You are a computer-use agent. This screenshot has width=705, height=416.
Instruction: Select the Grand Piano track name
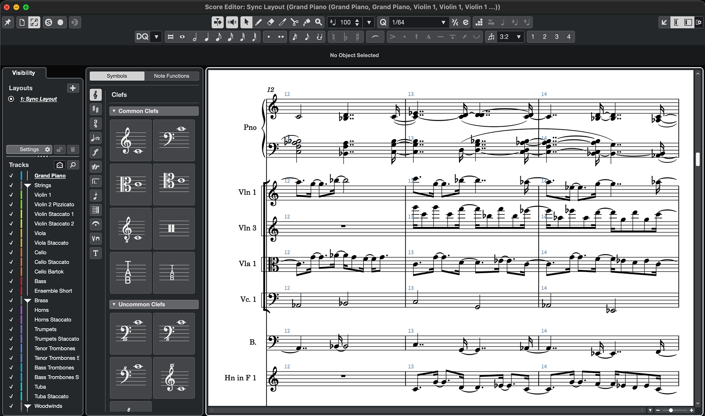pyautogui.click(x=50, y=176)
